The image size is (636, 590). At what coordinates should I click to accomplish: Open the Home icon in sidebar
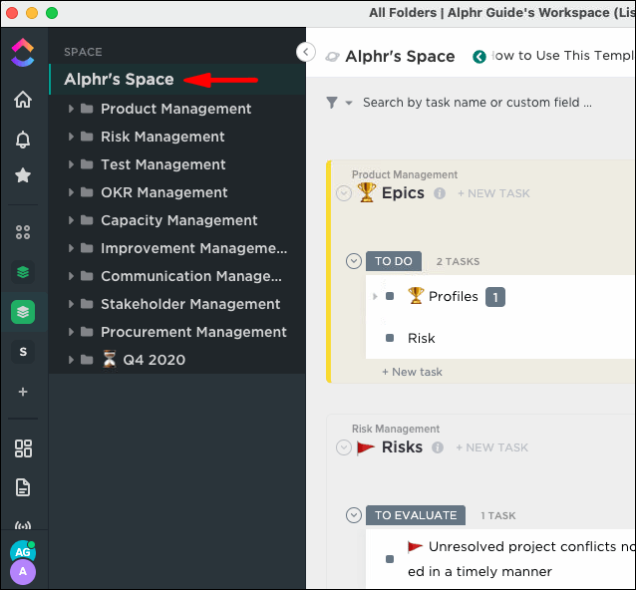[23, 100]
